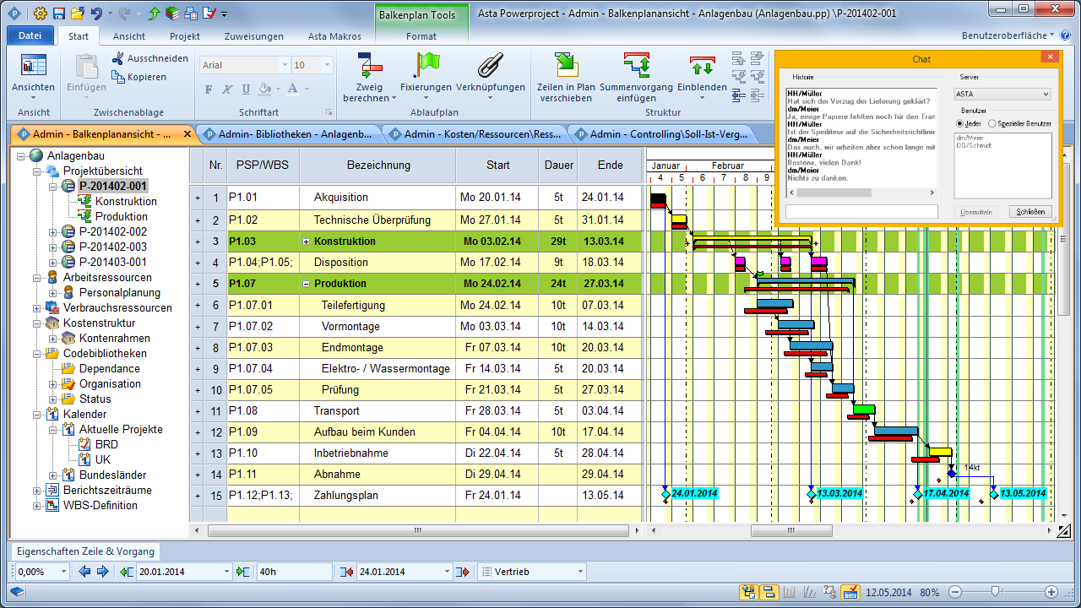Click the Summenvorgang einfügen icon
This screenshot has height=608, width=1081.
point(636,66)
